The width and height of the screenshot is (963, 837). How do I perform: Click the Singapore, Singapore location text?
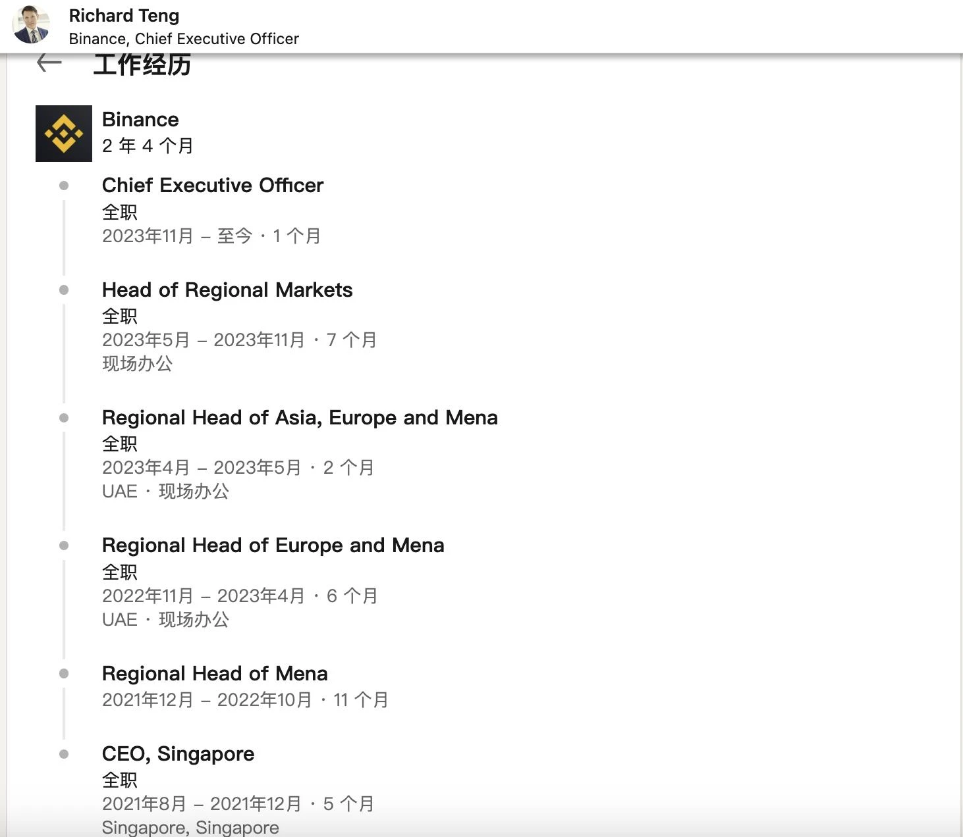190,827
